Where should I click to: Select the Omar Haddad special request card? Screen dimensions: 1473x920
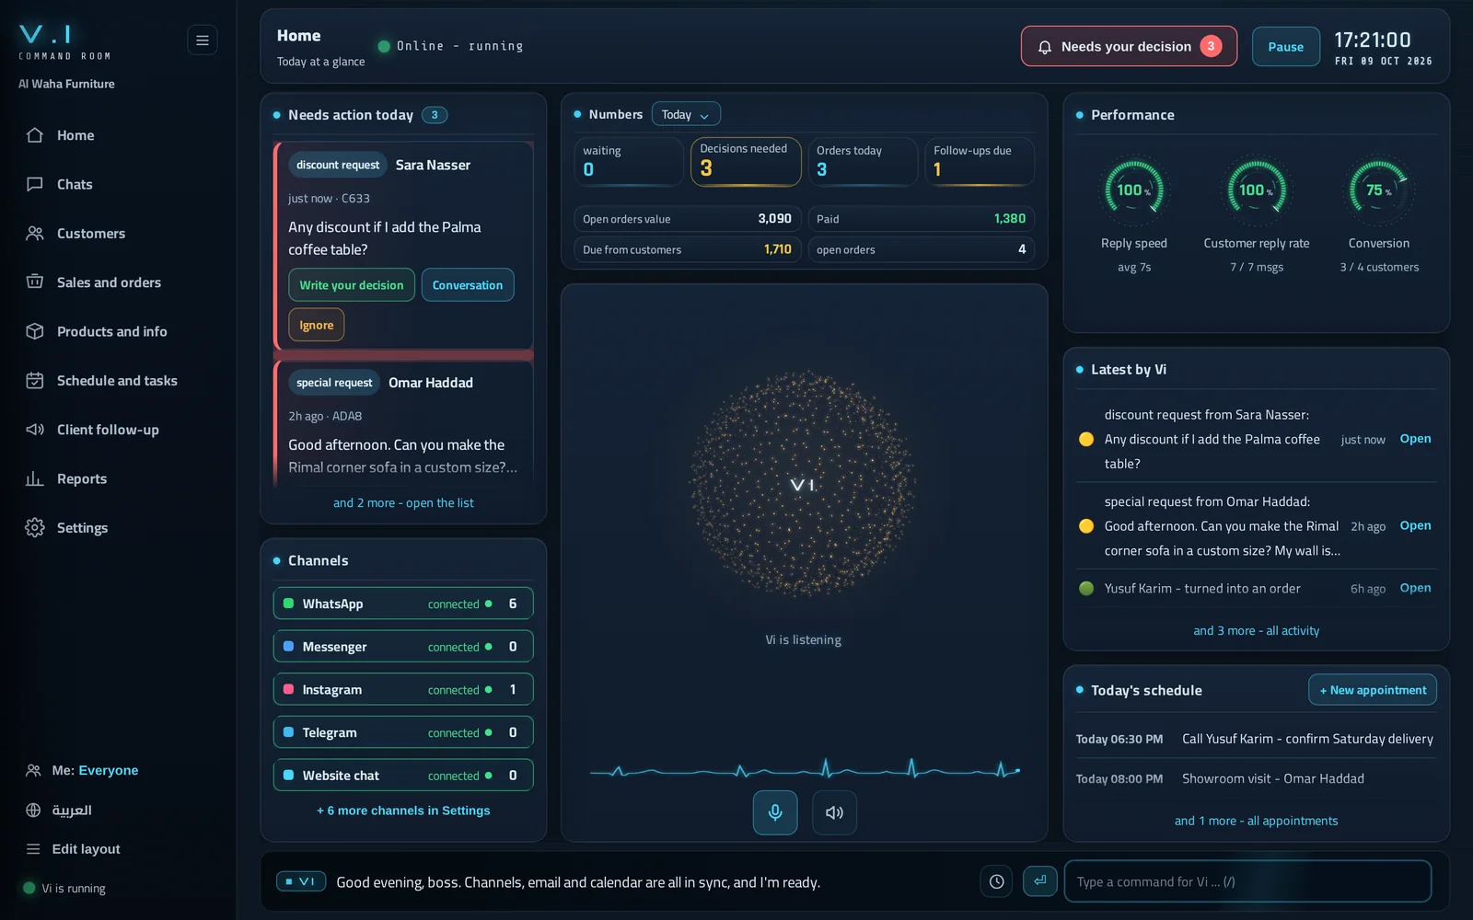pos(403,423)
